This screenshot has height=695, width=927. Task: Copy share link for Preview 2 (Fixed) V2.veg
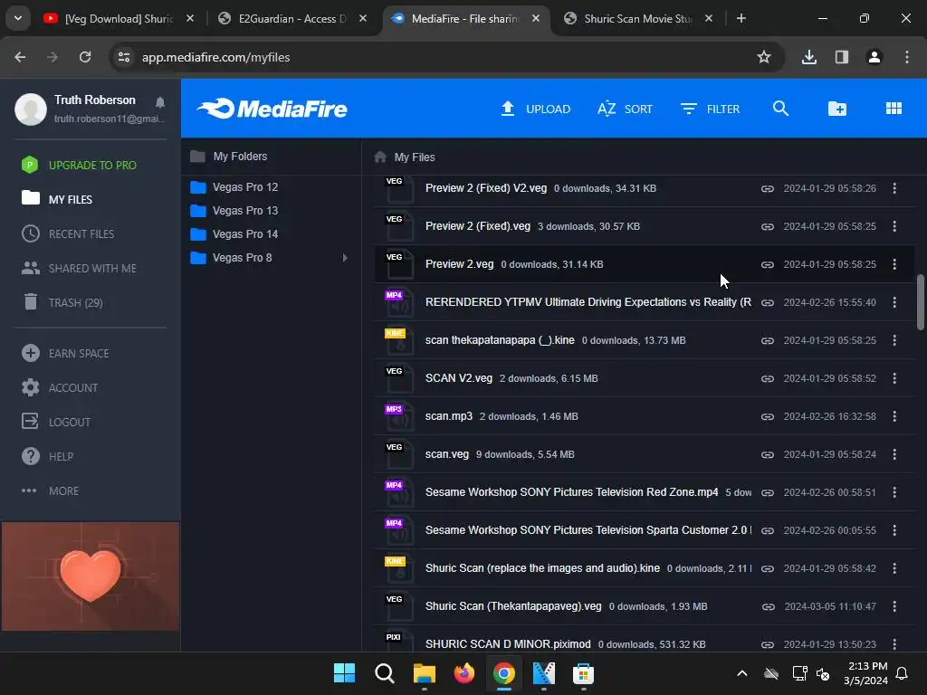(x=768, y=188)
